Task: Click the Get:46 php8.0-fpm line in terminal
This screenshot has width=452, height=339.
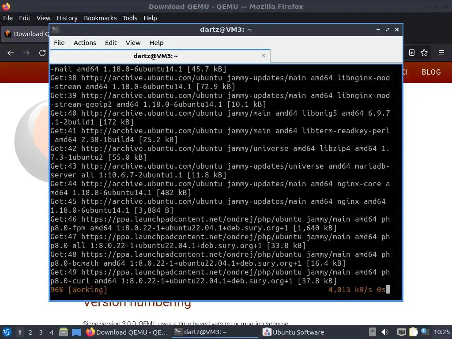Action: pos(220,223)
